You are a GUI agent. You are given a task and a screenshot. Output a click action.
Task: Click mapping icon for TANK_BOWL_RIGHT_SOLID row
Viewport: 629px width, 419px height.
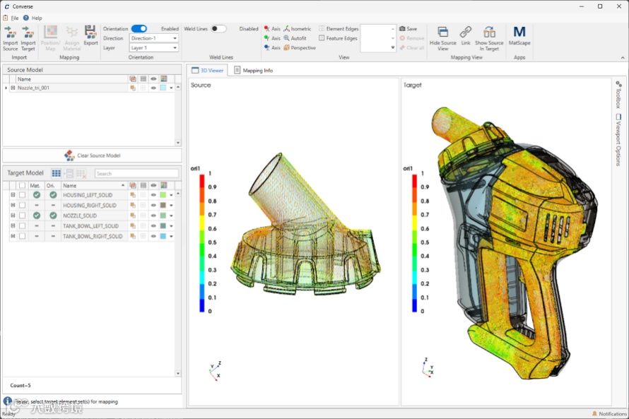point(132,237)
